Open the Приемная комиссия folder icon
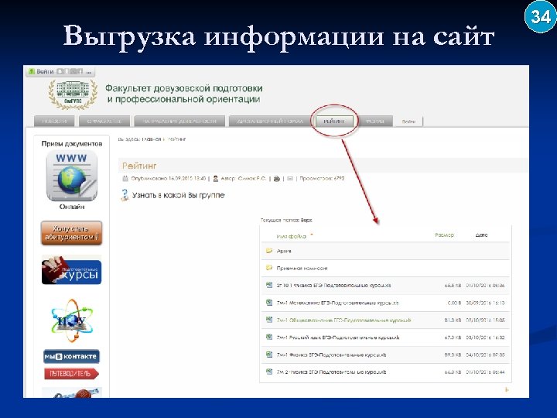Viewport: 557px width, 418px height. tap(269, 268)
